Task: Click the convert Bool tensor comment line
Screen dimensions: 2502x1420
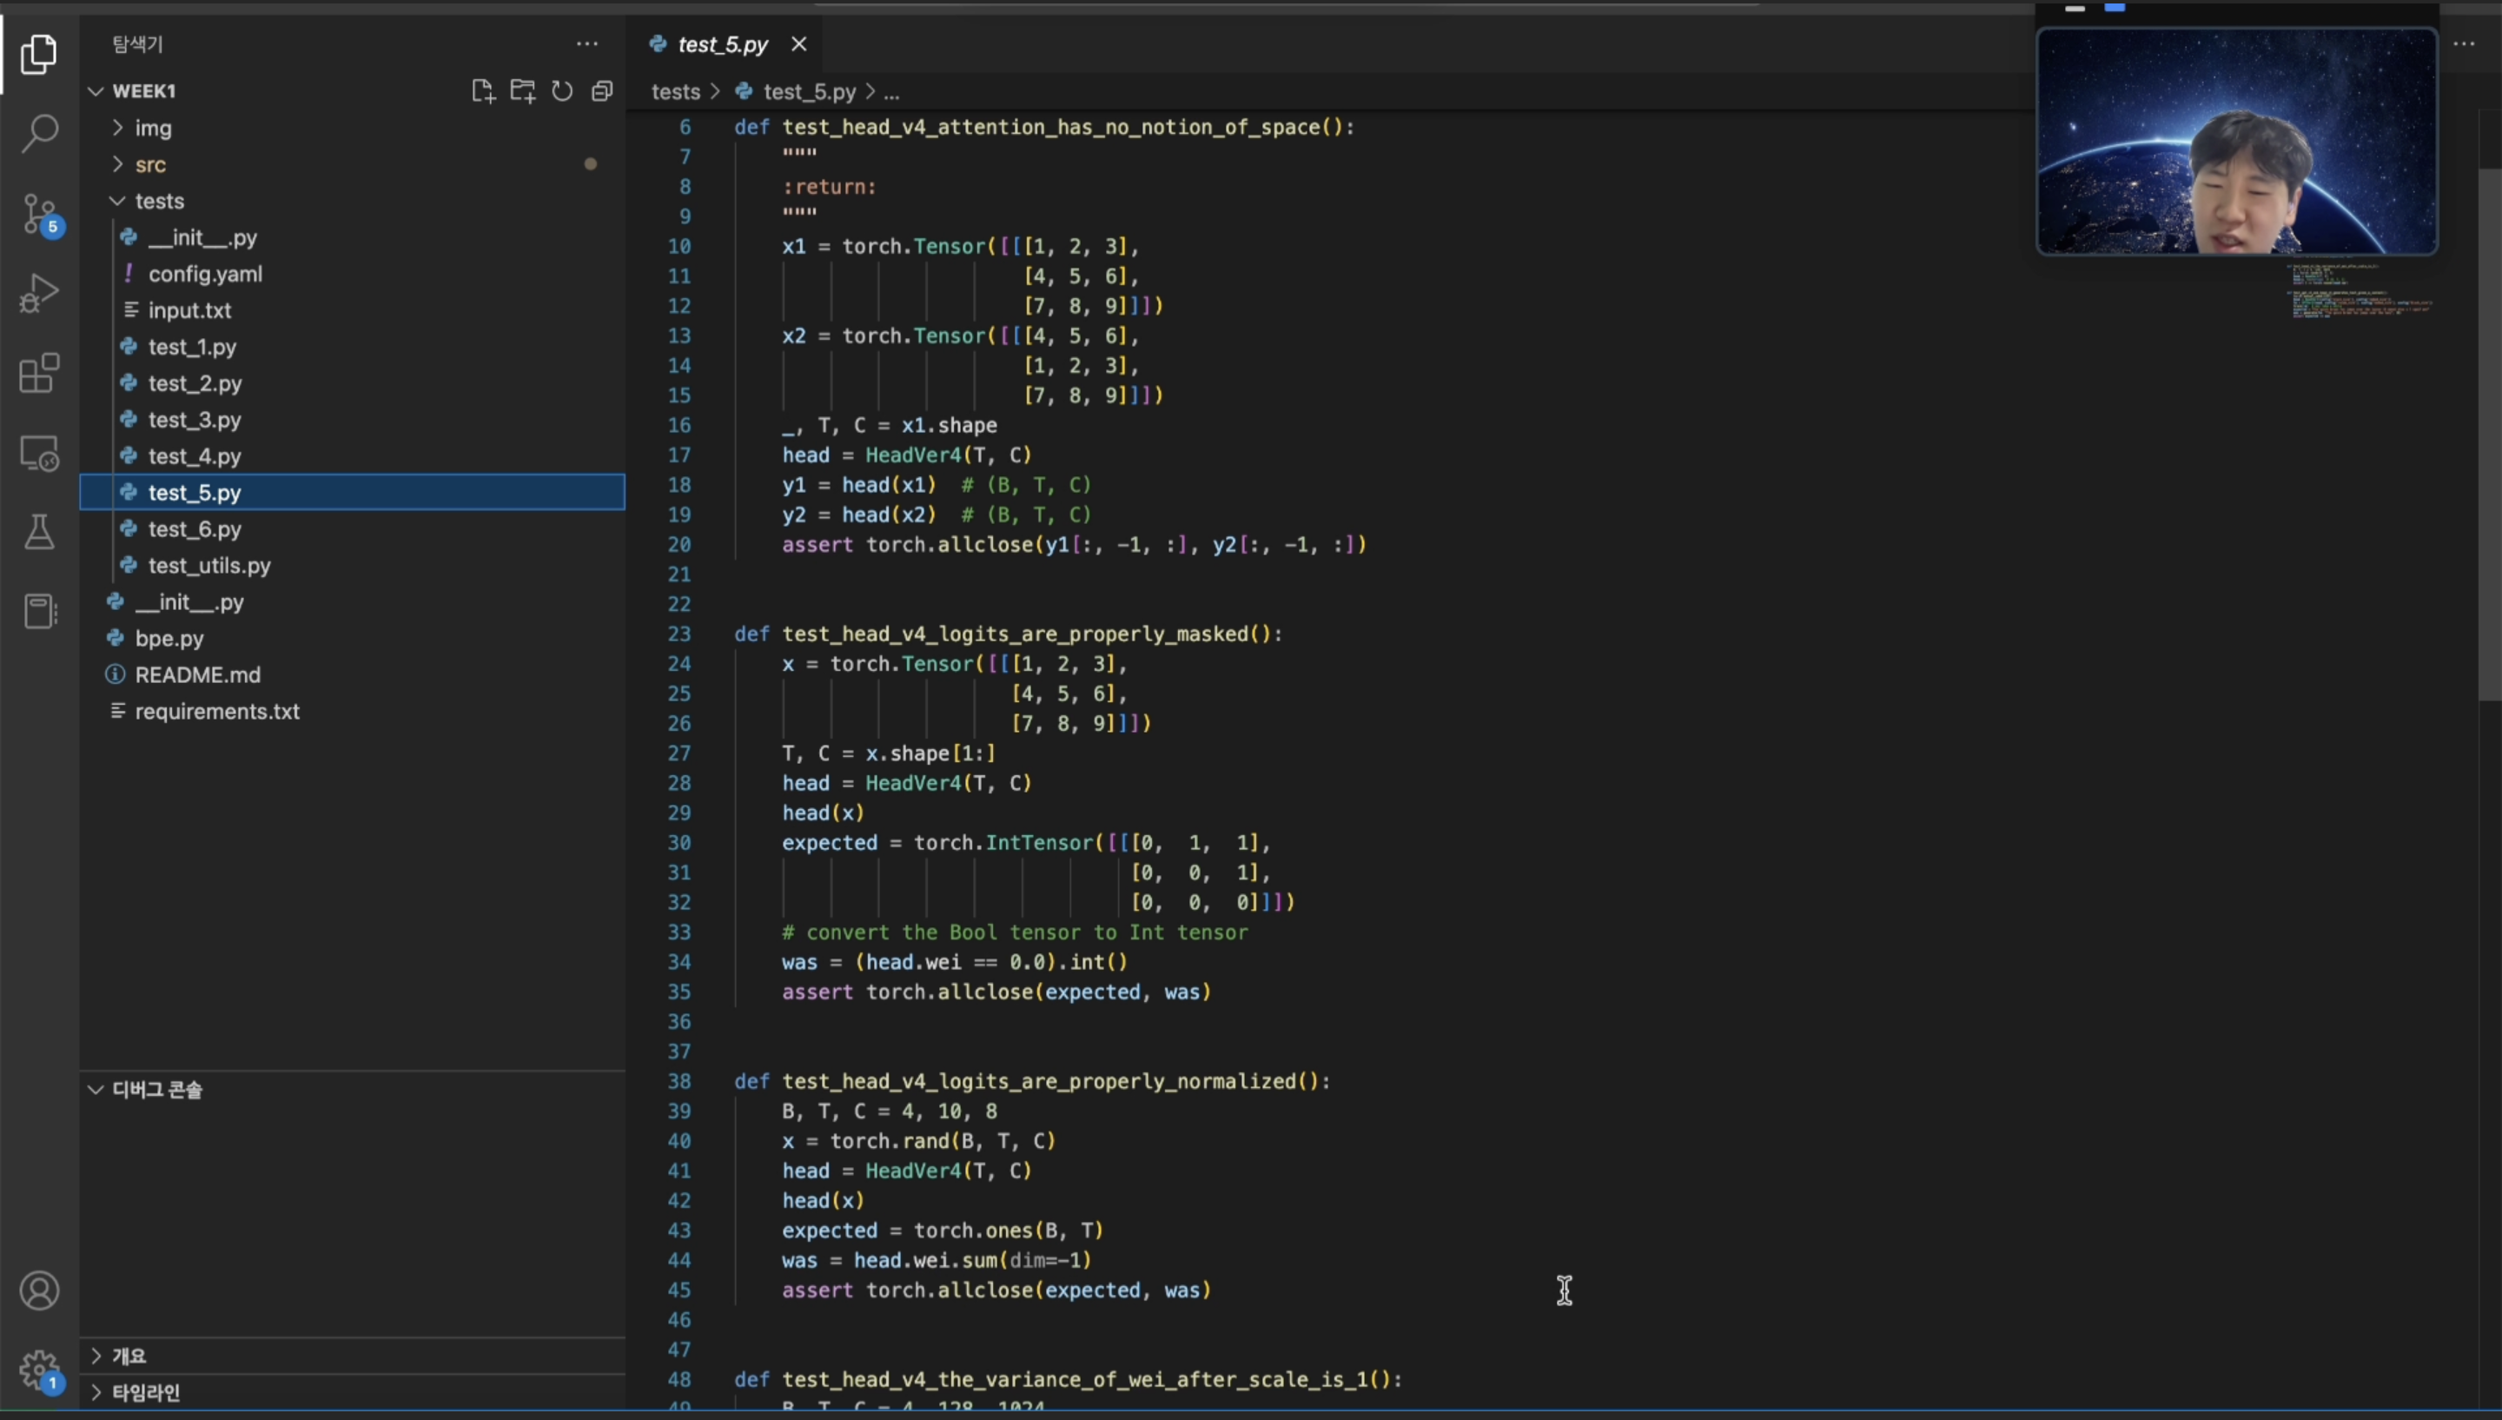Action: click(x=1015, y=932)
